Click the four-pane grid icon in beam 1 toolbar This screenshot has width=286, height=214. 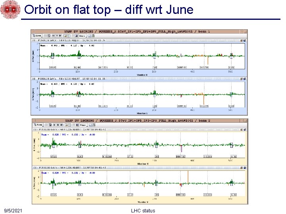tap(60, 36)
